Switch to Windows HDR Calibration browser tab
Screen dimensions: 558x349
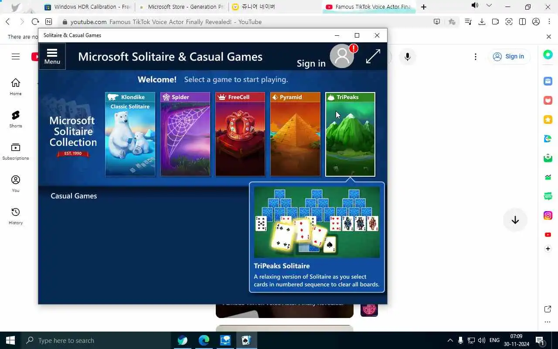click(87, 7)
